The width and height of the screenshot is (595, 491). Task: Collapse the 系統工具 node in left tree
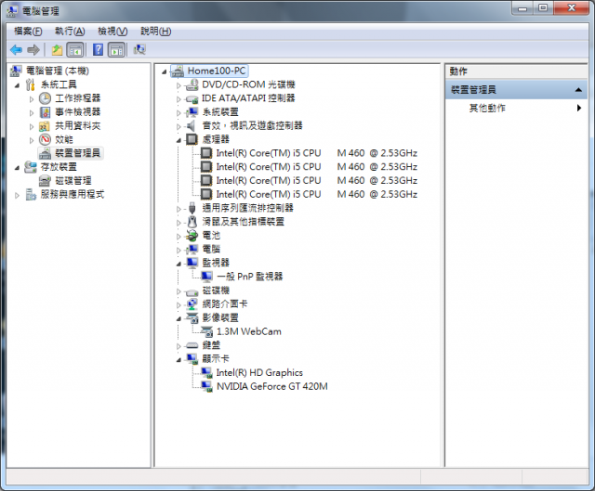click(x=17, y=85)
